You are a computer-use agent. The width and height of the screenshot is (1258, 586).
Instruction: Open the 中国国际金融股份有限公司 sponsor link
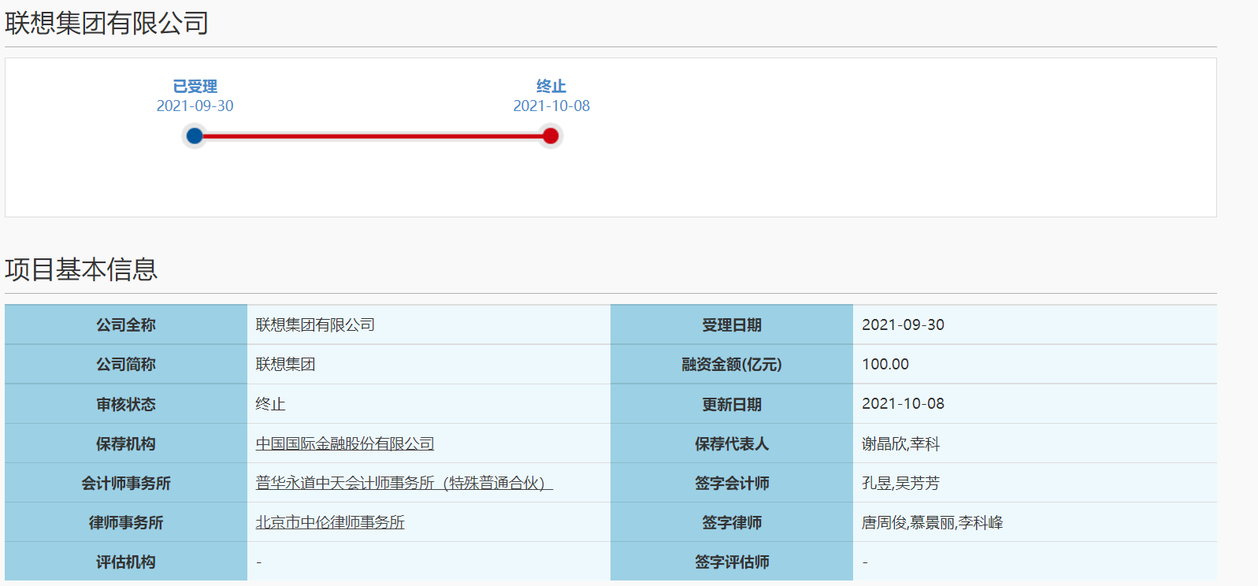(345, 443)
